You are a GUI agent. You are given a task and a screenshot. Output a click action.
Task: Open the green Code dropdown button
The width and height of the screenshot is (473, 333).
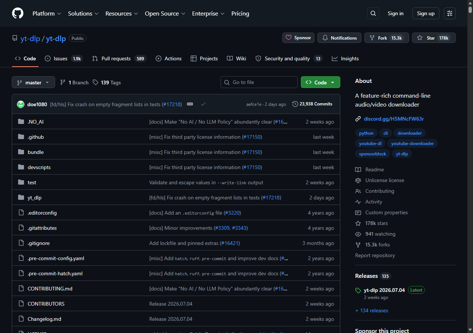[320, 82]
